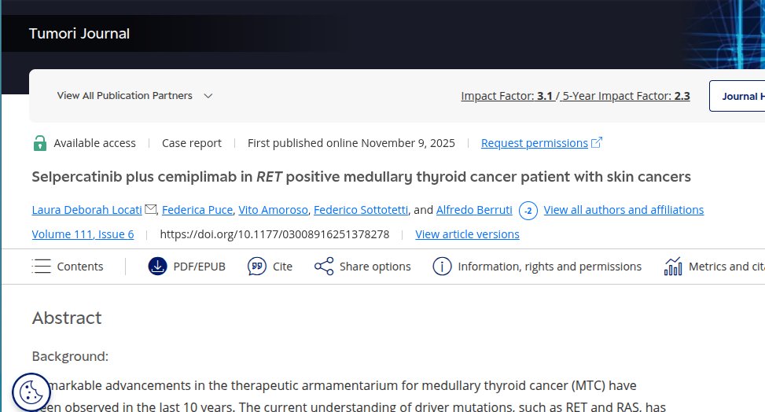Viewport: 765px width, 412px height.
Task: Click the Metrics bar chart icon
Action: (673, 267)
